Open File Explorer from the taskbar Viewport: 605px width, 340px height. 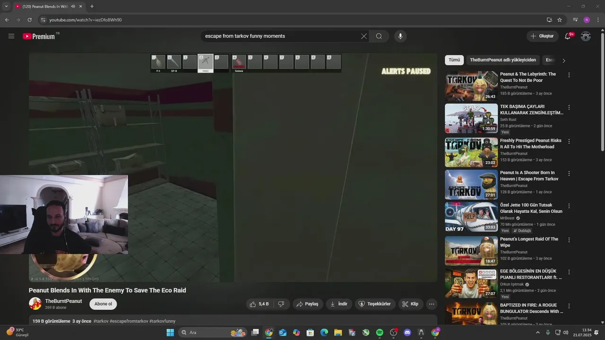(338, 332)
